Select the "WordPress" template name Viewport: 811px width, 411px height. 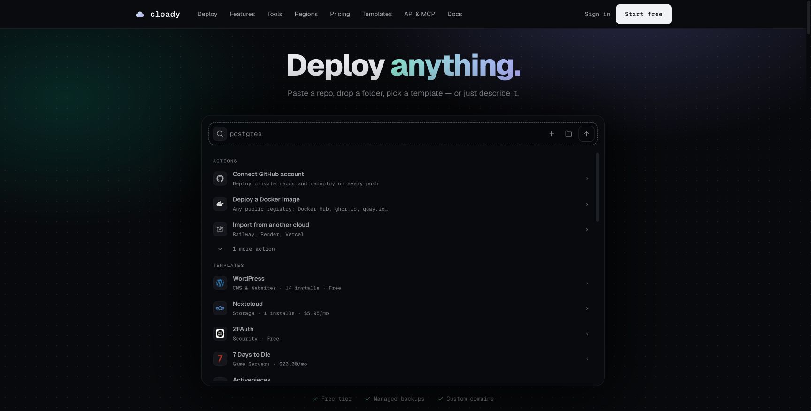click(x=249, y=279)
